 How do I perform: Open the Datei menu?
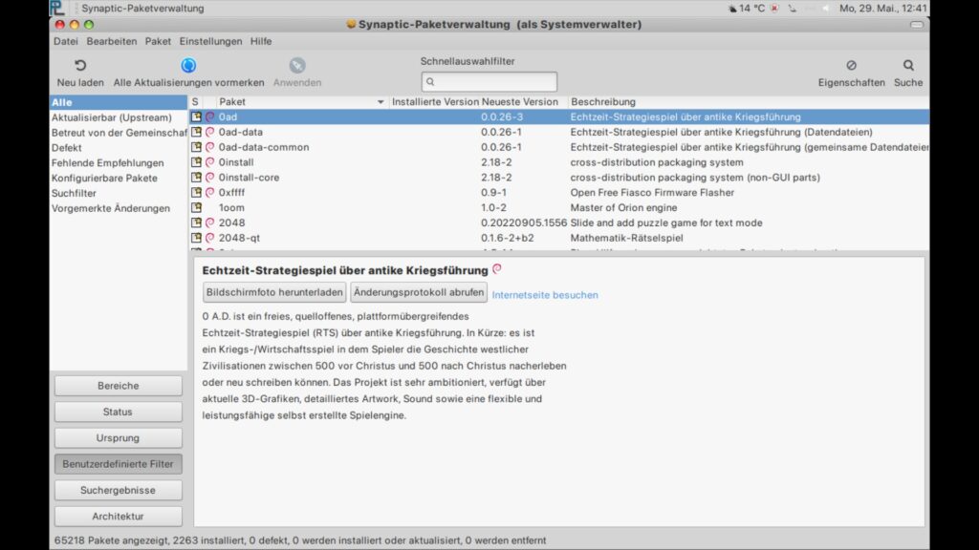[66, 41]
